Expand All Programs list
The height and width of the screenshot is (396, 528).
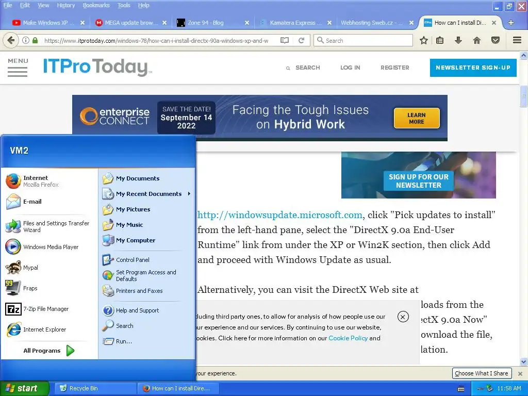click(x=49, y=351)
